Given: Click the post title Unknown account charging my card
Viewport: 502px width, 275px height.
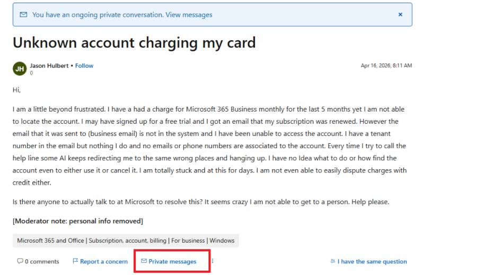Looking at the screenshot, I should [134, 43].
